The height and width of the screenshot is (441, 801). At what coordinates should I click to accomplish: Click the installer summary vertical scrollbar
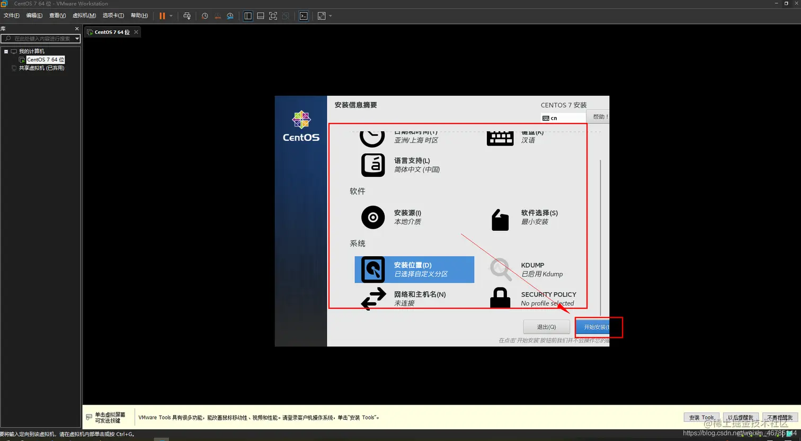tap(600, 237)
